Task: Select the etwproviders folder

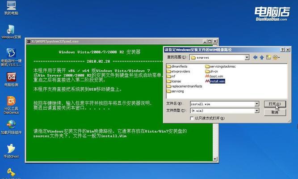Action: (x=178, y=71)
